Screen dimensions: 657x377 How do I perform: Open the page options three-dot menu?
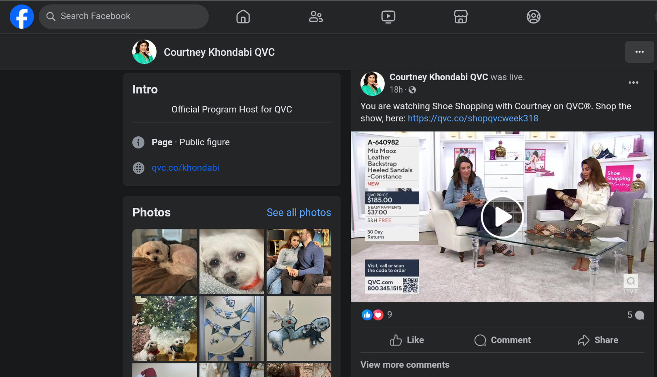(x=639, y=52)
